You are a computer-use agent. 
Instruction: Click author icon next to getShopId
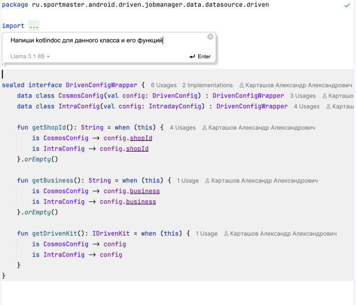205,128
